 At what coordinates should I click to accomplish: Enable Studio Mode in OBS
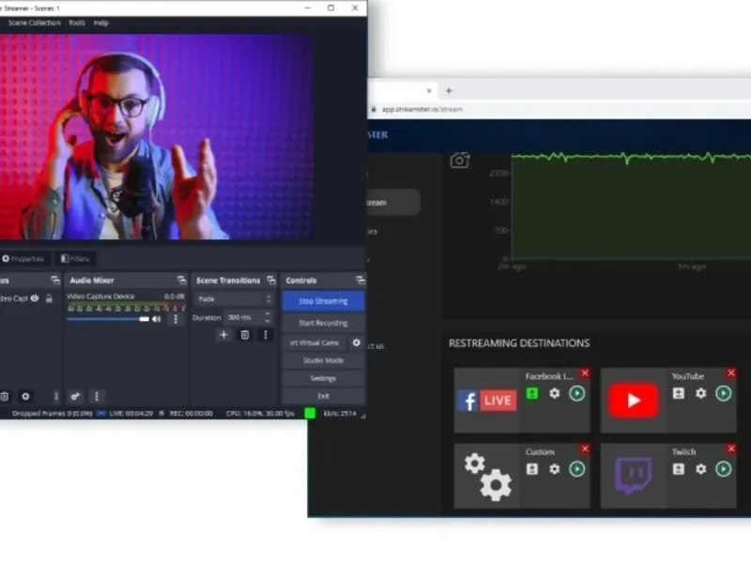point(323,360)
